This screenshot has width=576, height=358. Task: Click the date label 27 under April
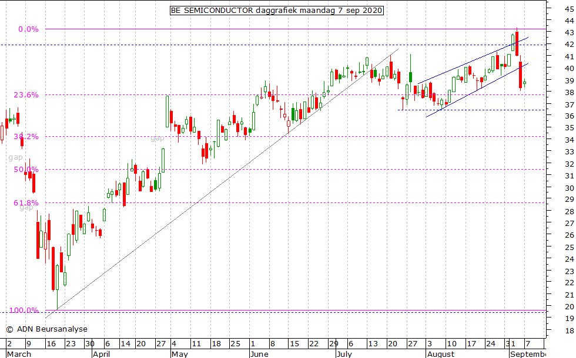tap(161, 344)
